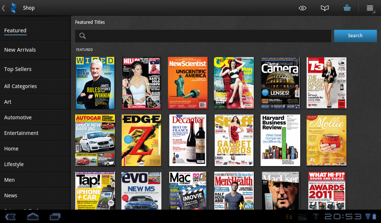Viewport: 381px width, 223px height.
Task: Open the MacUser magazine cover
Action: coord(281,191)
